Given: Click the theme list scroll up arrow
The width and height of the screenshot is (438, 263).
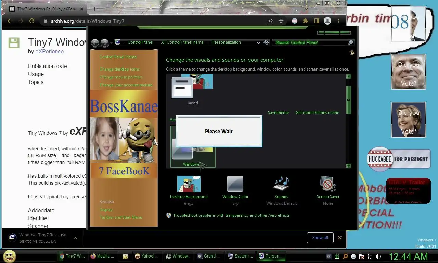Looking at the screenshot, I should 348,77.
